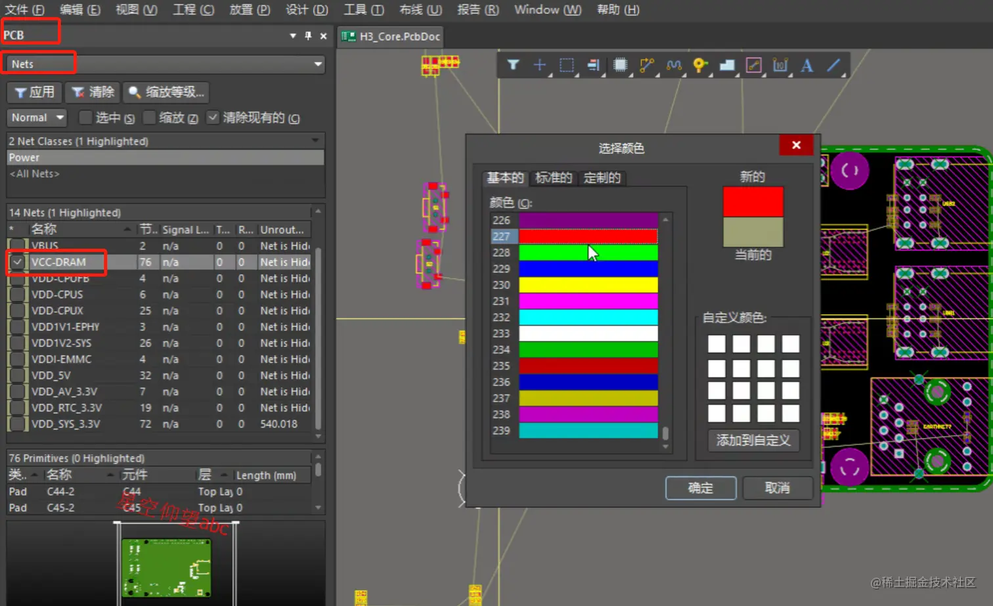Open the 放置 (P) menu

250,10
